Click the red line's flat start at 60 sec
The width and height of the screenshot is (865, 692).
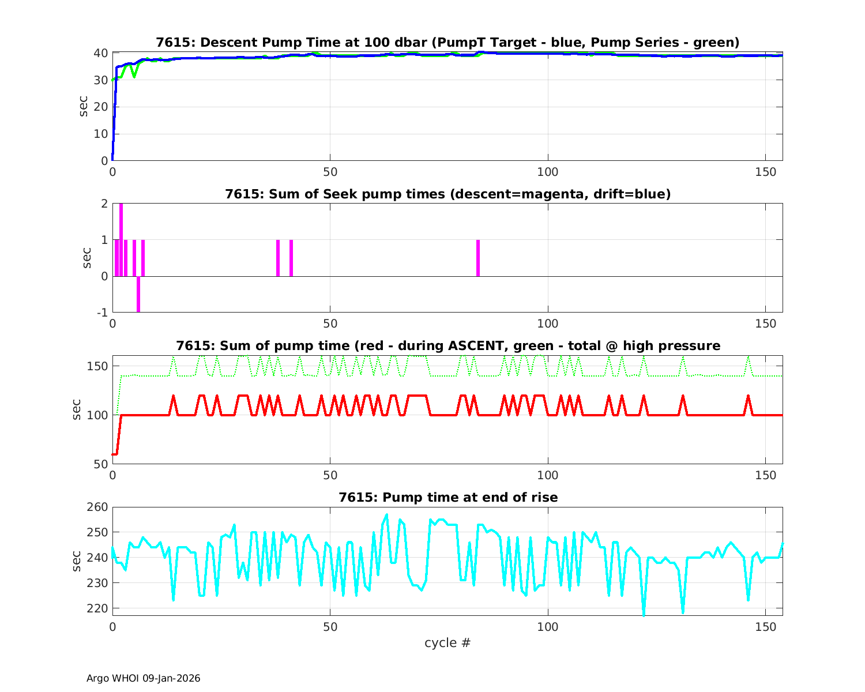[115, 454]
